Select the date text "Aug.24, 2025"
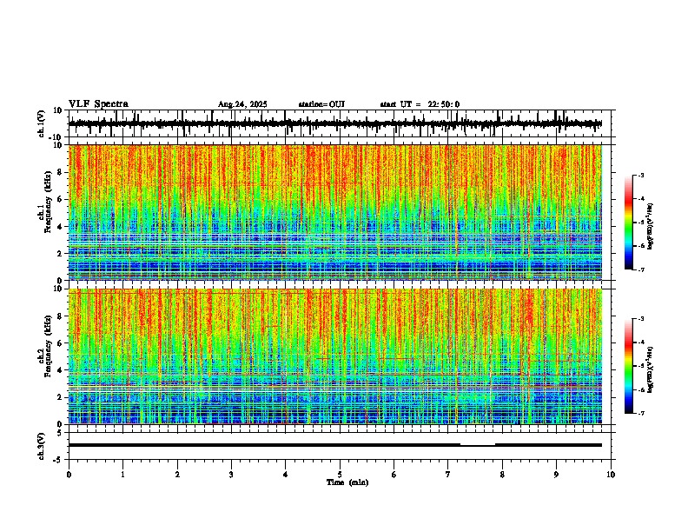This screenshot has height=532, width=688. click(242, 104)
